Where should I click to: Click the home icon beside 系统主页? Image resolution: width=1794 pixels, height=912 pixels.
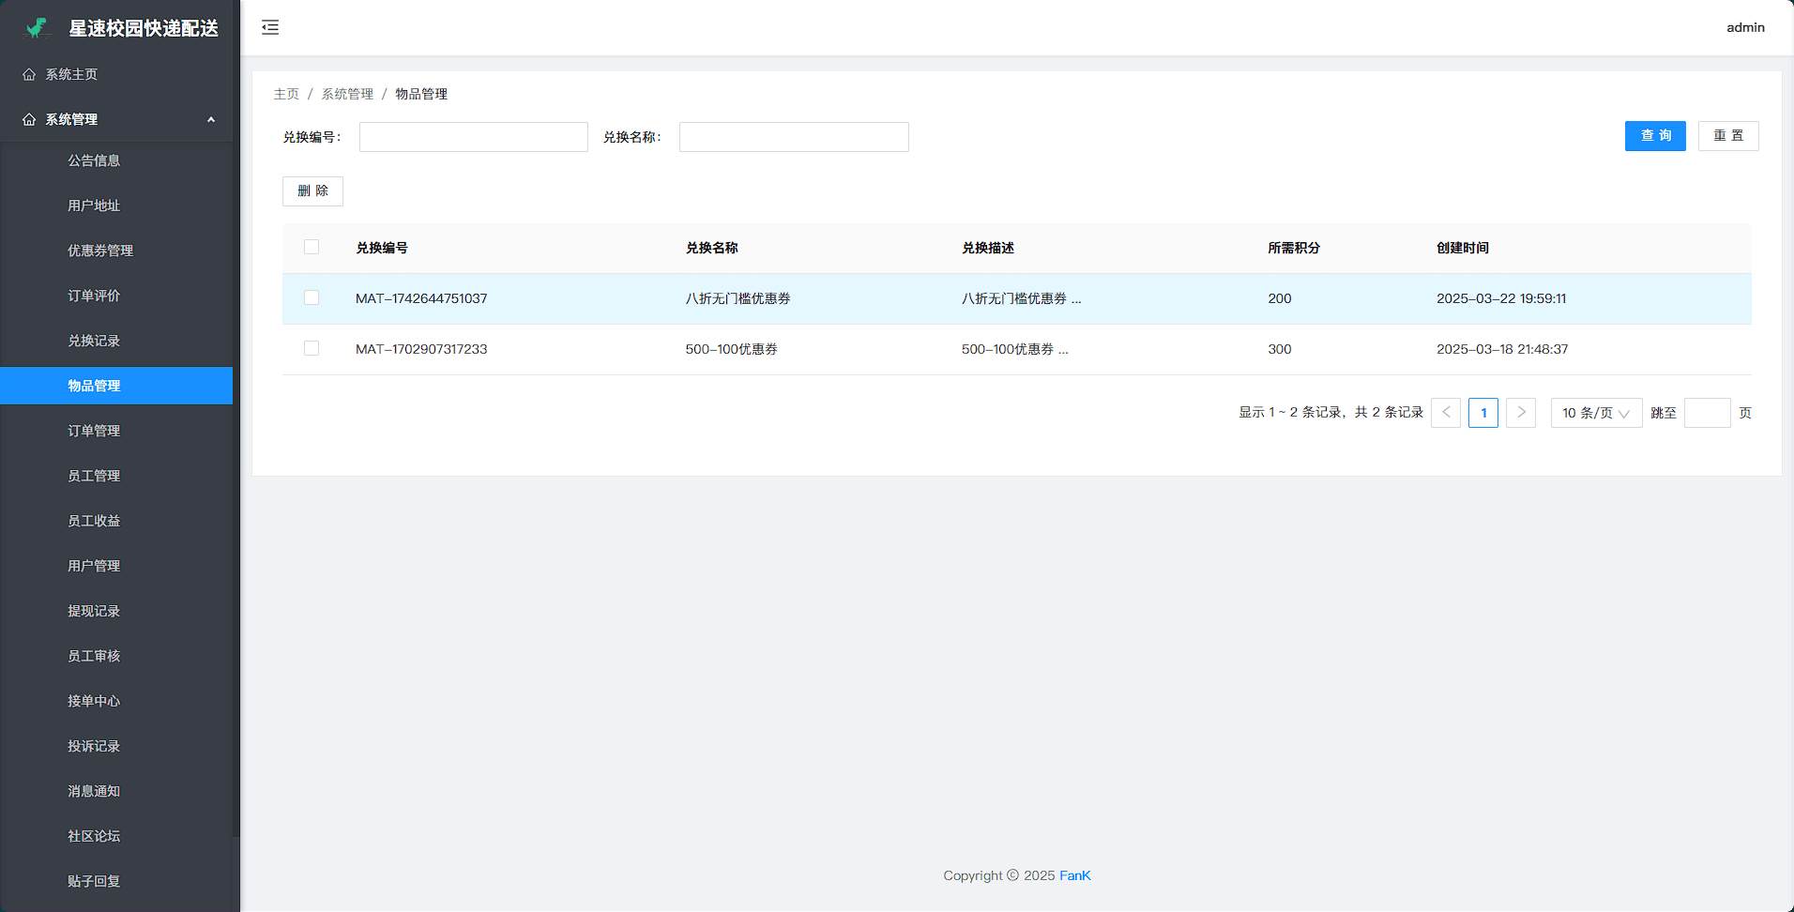tap(29, 74)
